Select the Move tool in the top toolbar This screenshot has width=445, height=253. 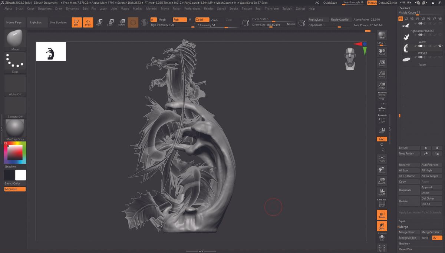[99, 22]
